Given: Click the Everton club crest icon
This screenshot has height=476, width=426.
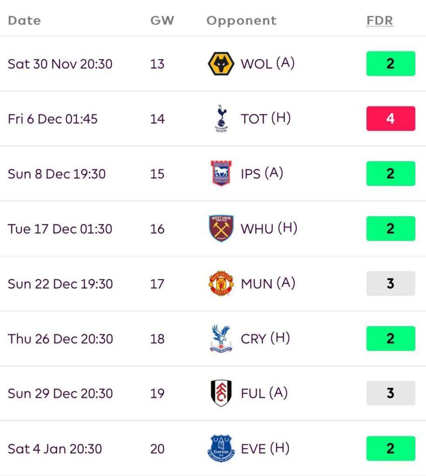Looking at the screenshot, I should (x=221, y=449).
